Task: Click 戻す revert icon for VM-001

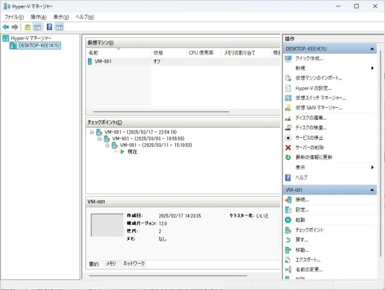Action: [288, 240]
